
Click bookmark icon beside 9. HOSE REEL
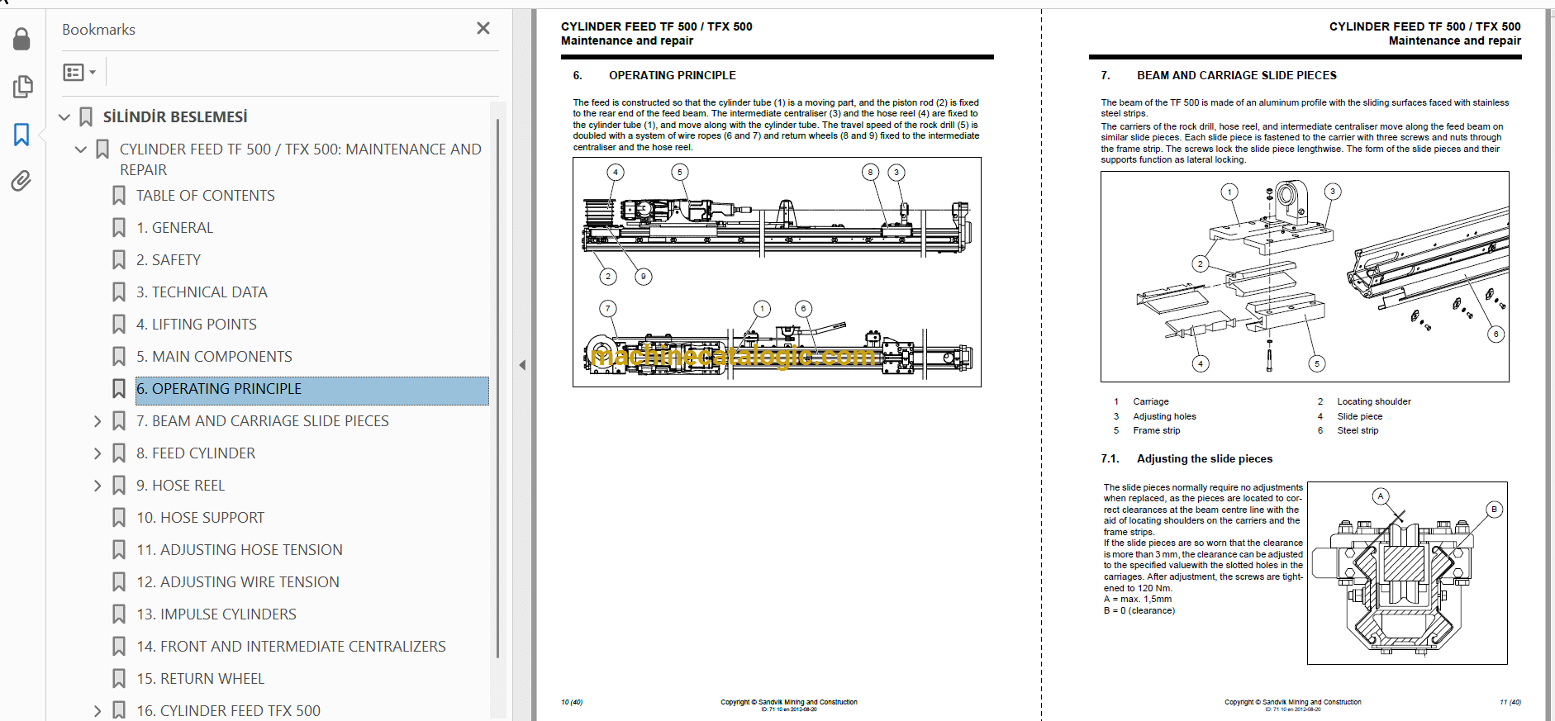(119, 486)
